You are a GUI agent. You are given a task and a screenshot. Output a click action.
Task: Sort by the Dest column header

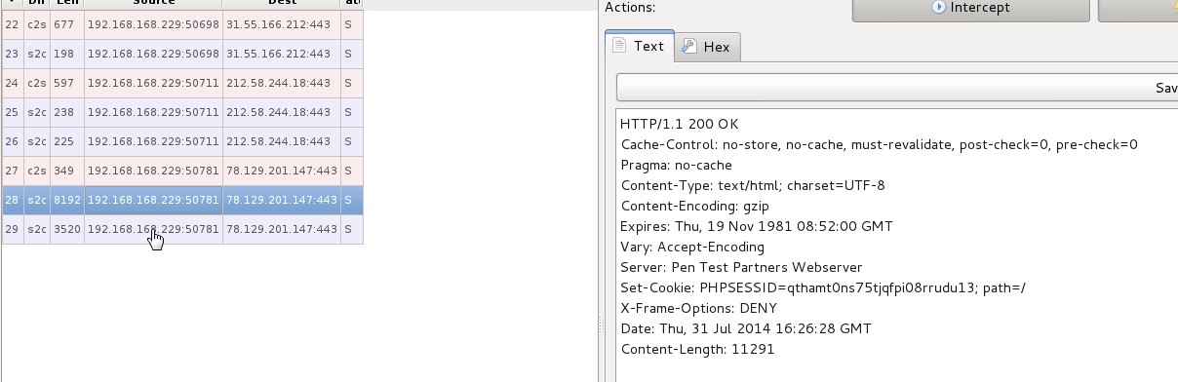(281, 4)
